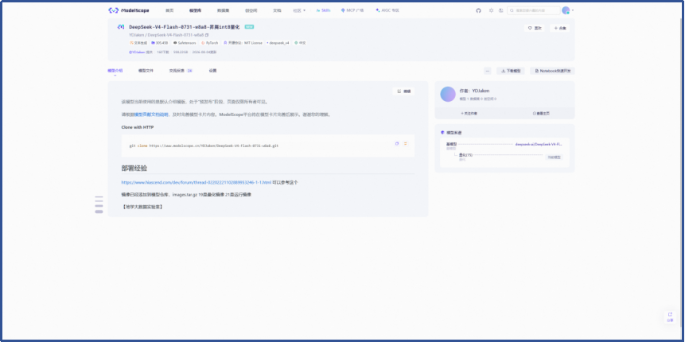
Task: Click the author YDJaken avatar
Action: pos(448,94)
